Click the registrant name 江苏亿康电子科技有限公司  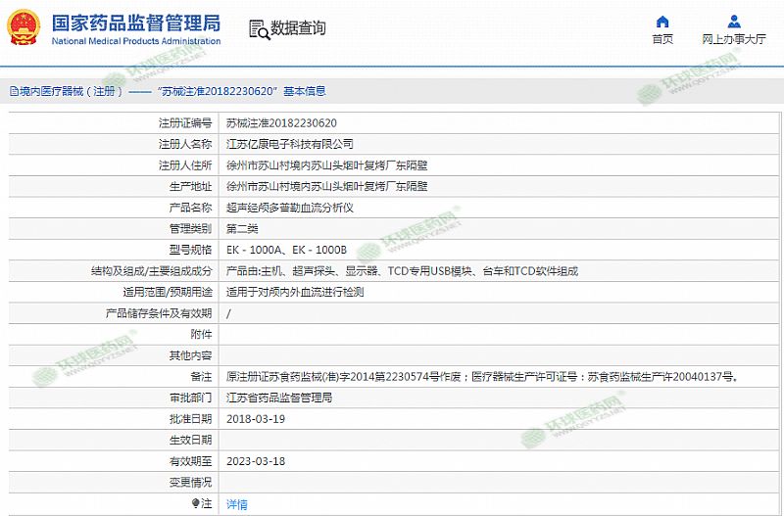coord(289,144)
